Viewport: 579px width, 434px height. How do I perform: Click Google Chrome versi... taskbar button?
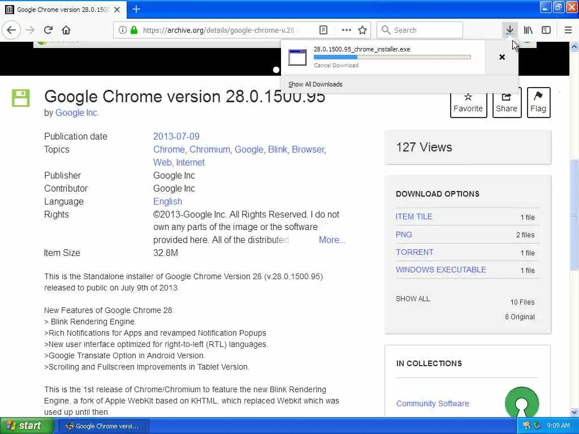click(103, 426)
